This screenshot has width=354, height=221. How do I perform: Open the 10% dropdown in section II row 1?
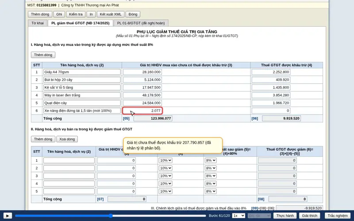coord(165,160)
